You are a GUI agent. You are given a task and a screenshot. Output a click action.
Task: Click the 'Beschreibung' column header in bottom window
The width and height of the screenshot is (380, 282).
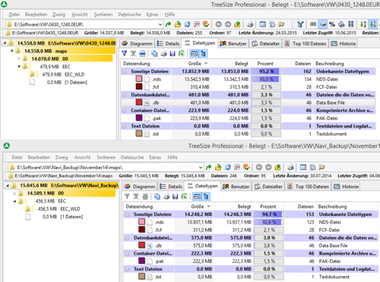click(347, 207)
